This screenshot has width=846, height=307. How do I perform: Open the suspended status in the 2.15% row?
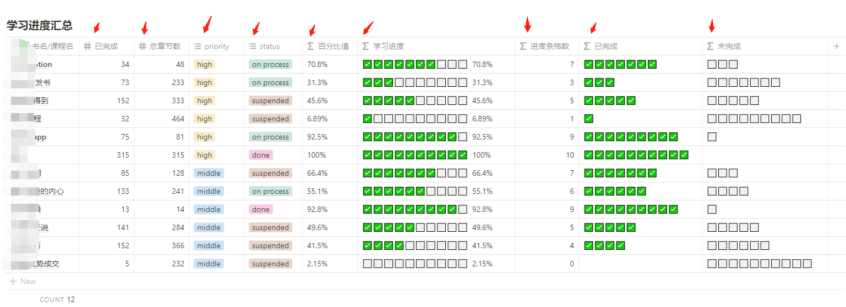(x=270, y=264)
